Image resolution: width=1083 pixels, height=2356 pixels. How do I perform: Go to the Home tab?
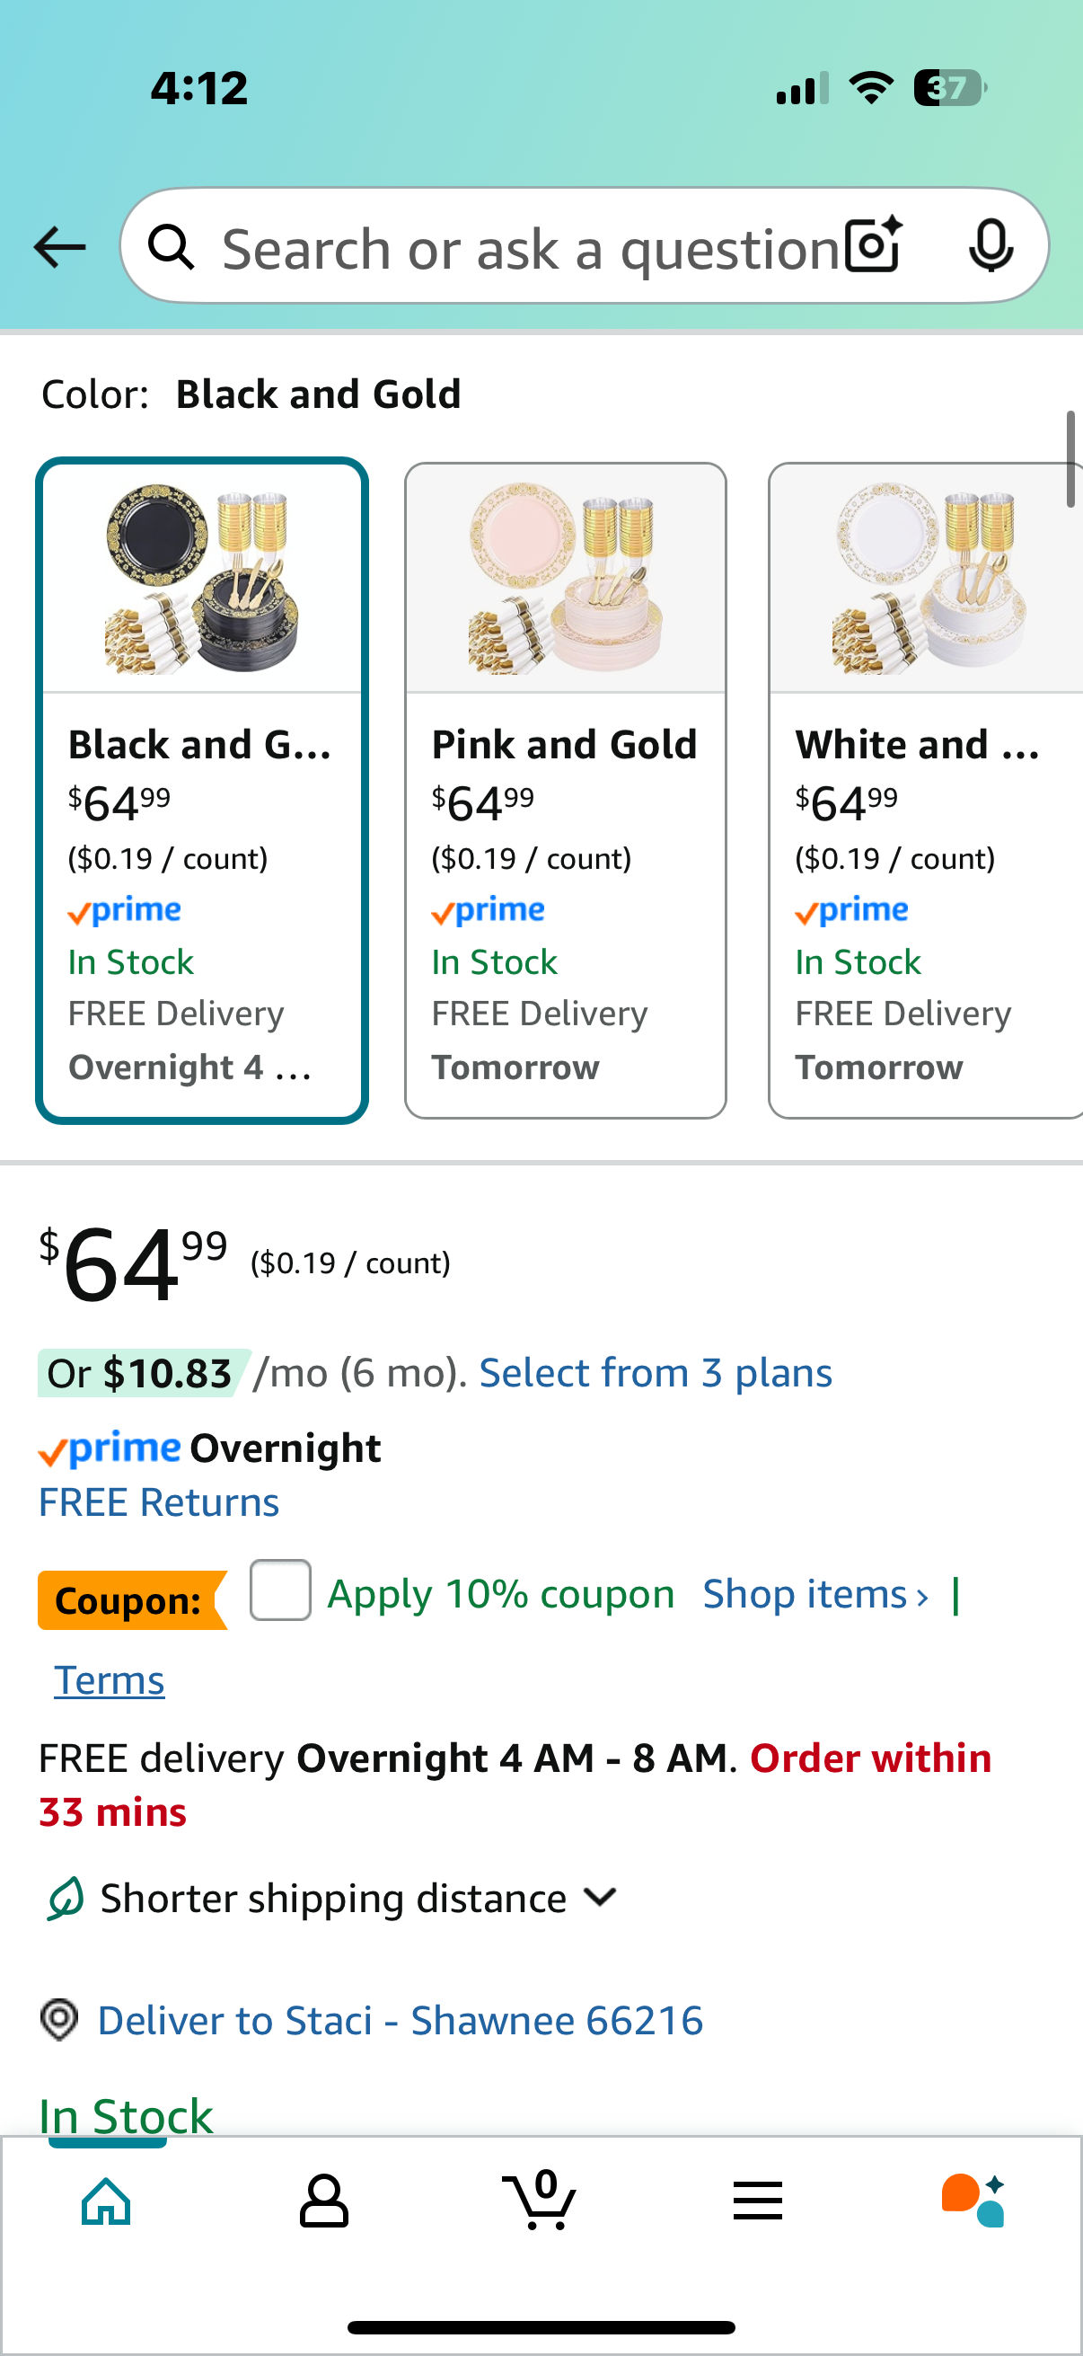(x=107, y=2201)
